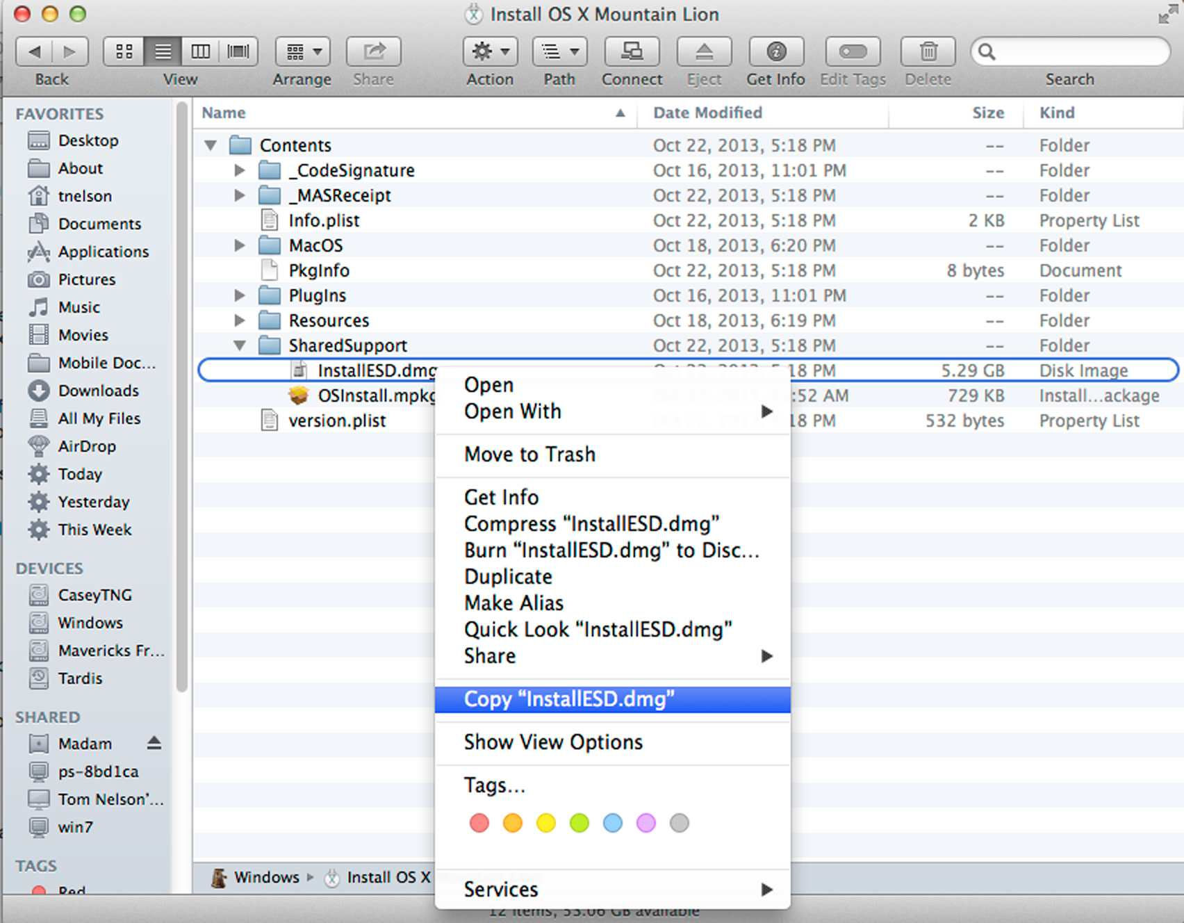Switch to list view
Viewport: 1184px width, 923px height.
click(x=163, y=51)
